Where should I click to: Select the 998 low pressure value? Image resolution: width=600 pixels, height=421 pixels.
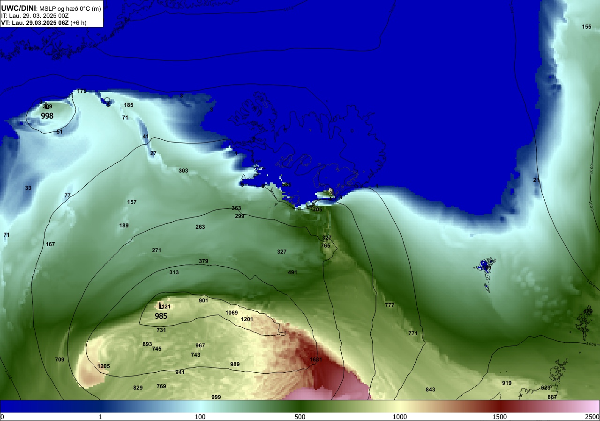pos(47,116)
